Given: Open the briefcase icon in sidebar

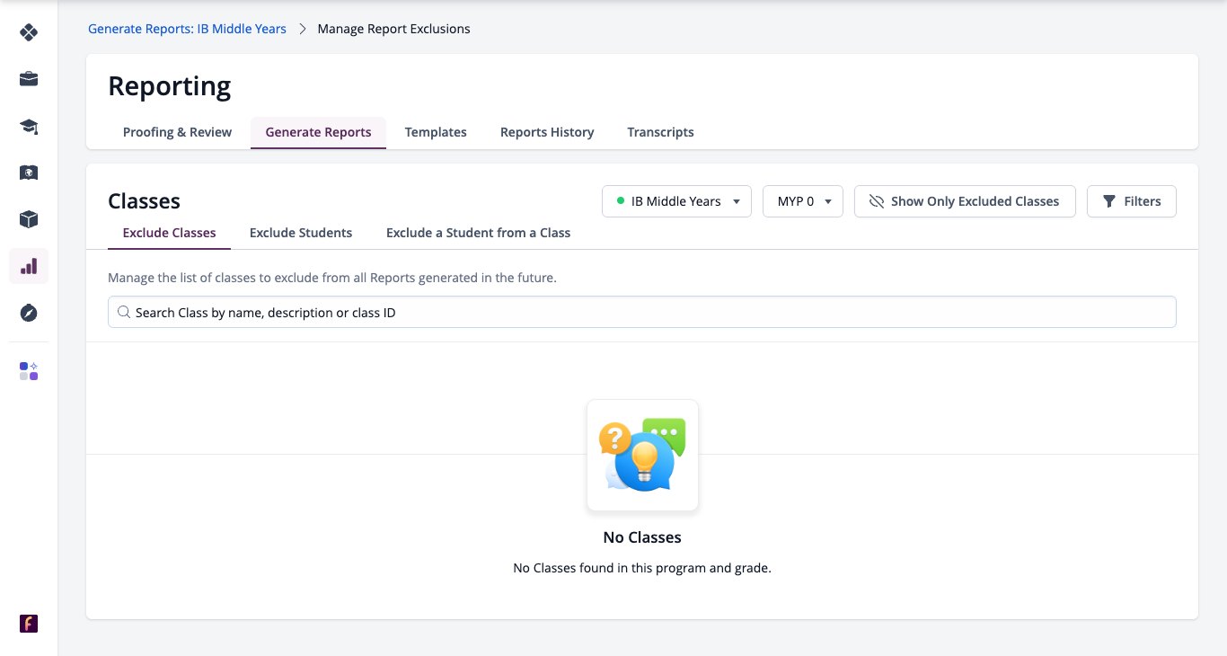Looking at the screenshot, I should [x=29, y=79].
